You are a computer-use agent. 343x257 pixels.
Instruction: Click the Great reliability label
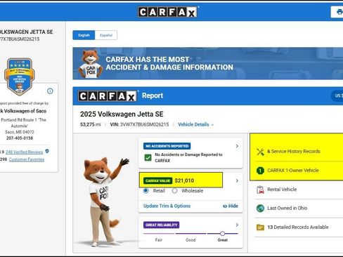tap(222, 240)
